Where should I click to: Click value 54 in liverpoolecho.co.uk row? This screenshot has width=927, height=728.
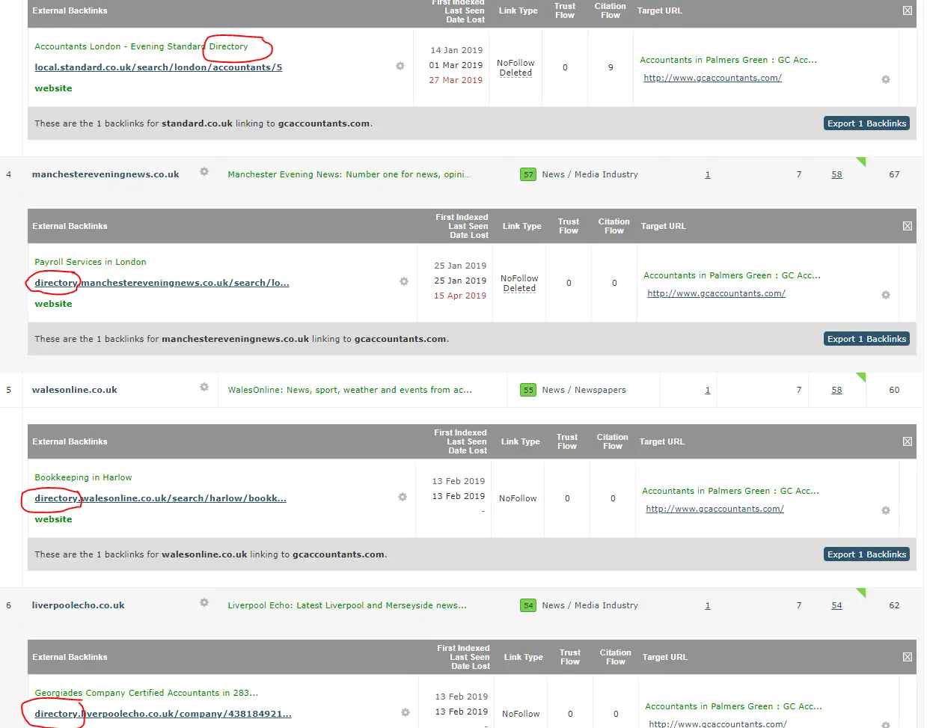(x=836, y=605)
